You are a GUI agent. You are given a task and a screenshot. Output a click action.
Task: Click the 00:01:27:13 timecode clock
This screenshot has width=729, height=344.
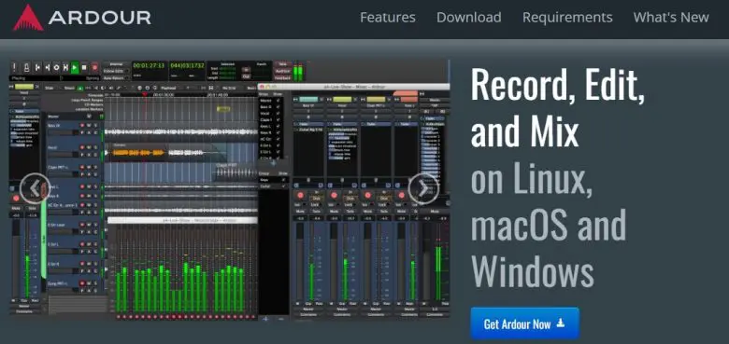(149, 66)
